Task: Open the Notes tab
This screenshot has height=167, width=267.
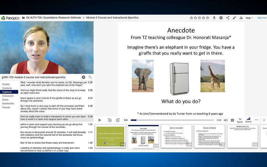Action: point(5,100)
